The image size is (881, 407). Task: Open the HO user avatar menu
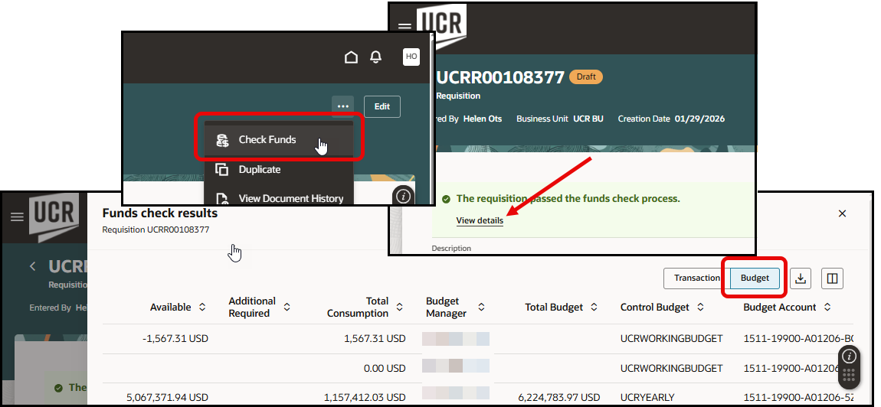tap(411, 57)
